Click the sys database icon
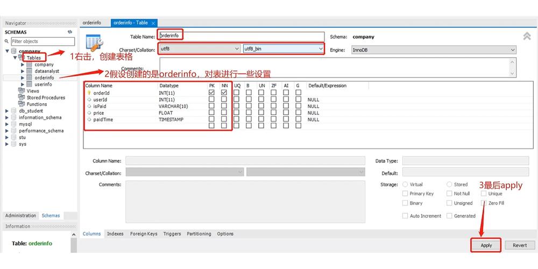The width and height of the screenshot is (538, 269). 14,144
